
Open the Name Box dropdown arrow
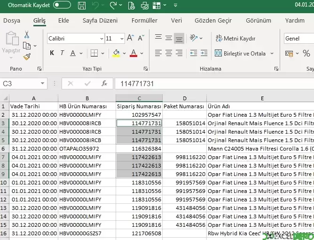[x=42, y=83]
